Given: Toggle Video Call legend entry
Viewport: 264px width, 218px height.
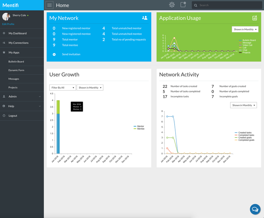Looking at the screenshot, I should pyautogui.click(x=246, y=45).
